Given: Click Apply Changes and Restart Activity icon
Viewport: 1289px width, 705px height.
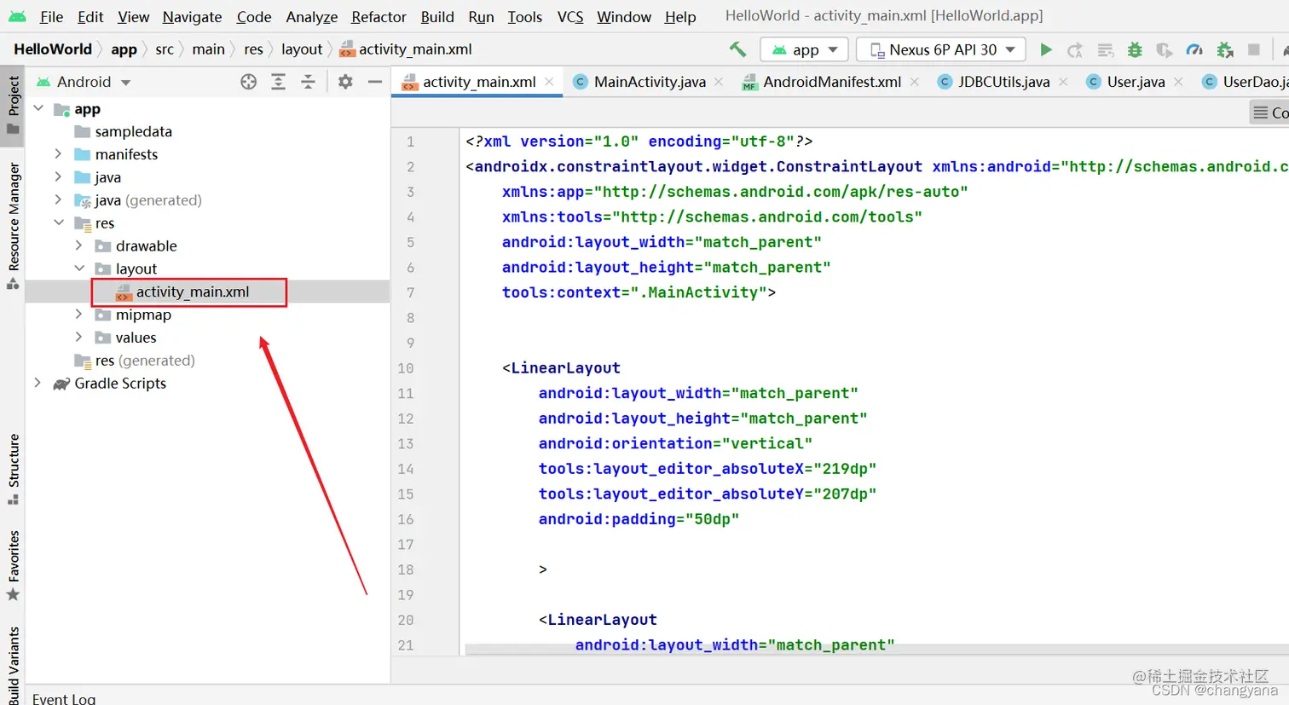Looking at the screenshot, I should coord(1075,49).
